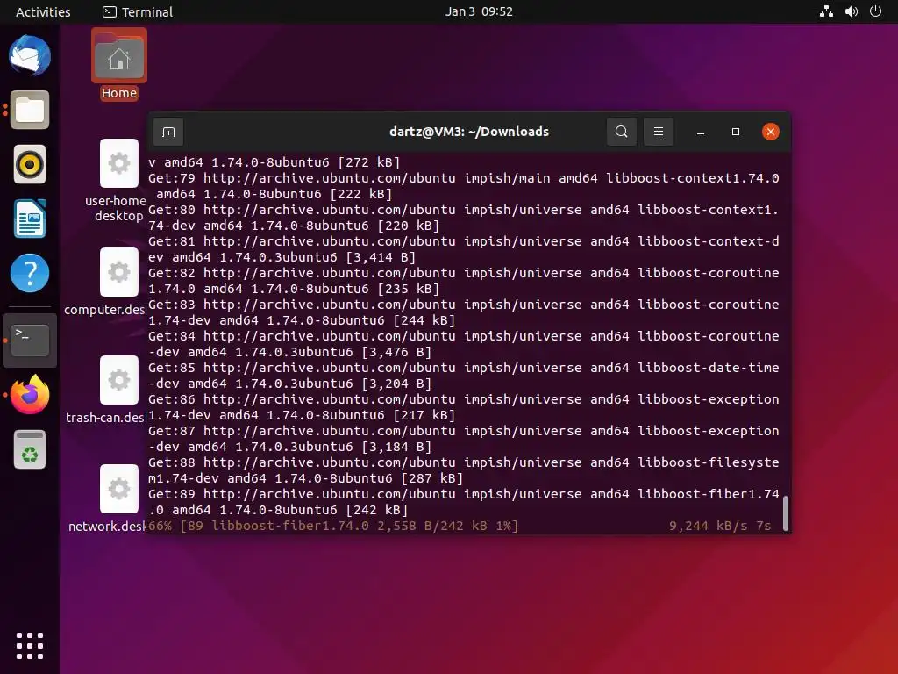Select the network.desktop file icon
The width and height of the screenshot is (898, 674).
click(119, 489)
